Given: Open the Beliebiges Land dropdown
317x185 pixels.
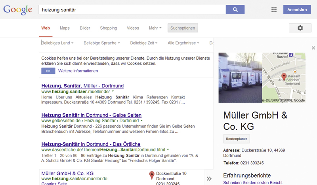Looking at the screenshot, I should tap(57, 43).
